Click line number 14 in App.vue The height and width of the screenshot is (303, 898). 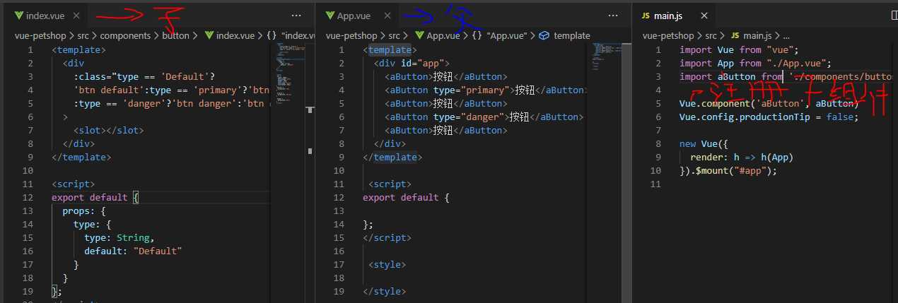[x=339, y=225]
